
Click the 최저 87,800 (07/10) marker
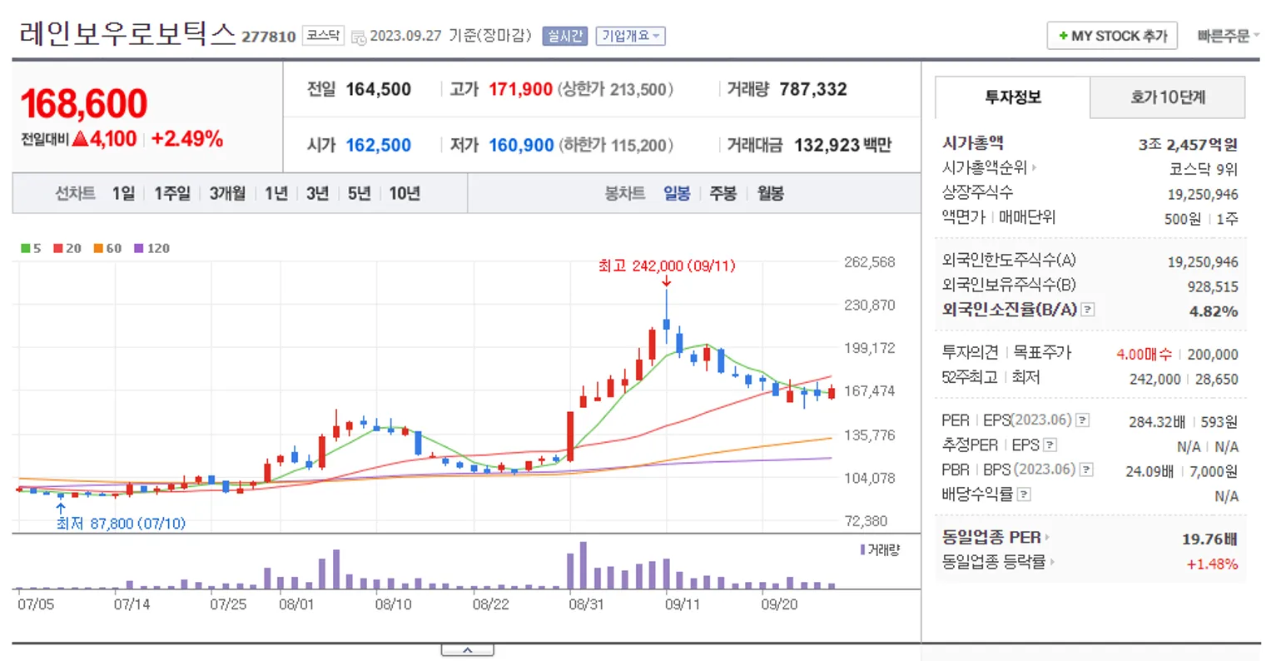(x=121, y=524)
